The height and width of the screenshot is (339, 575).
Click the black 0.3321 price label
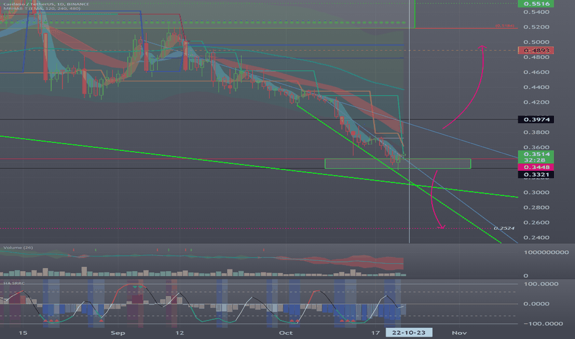pyautogui.click(x=536, y=174)
